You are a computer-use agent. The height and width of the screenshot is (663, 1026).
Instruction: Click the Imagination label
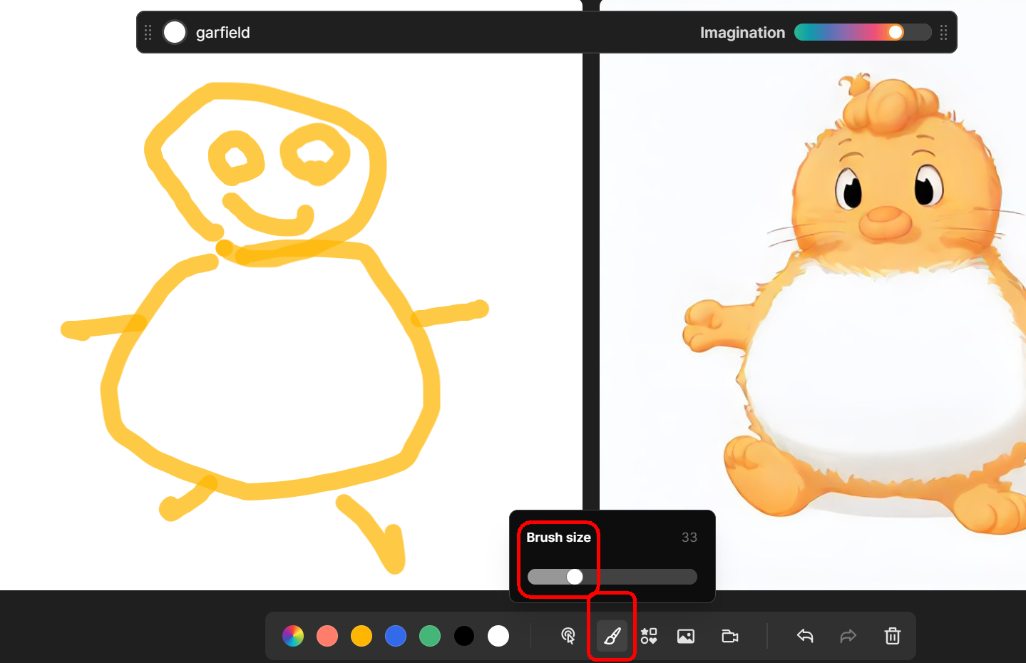tap(742, 33)
